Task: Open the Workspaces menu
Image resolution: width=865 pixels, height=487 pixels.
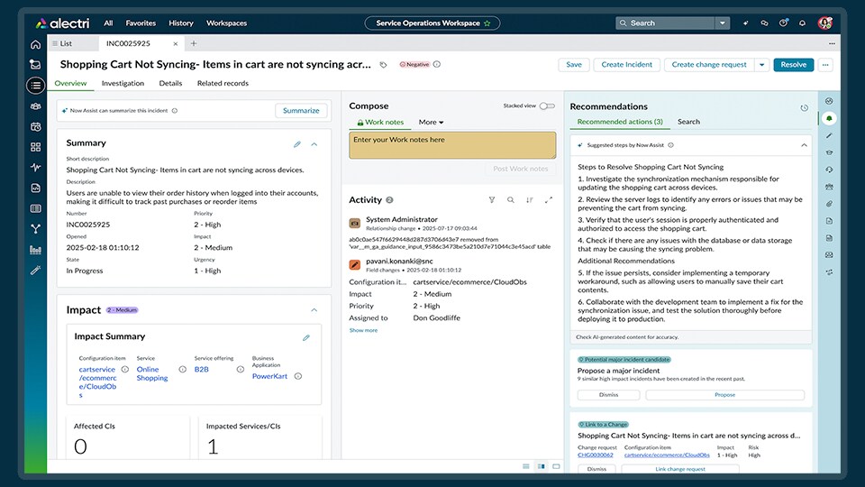Action: 227,23
